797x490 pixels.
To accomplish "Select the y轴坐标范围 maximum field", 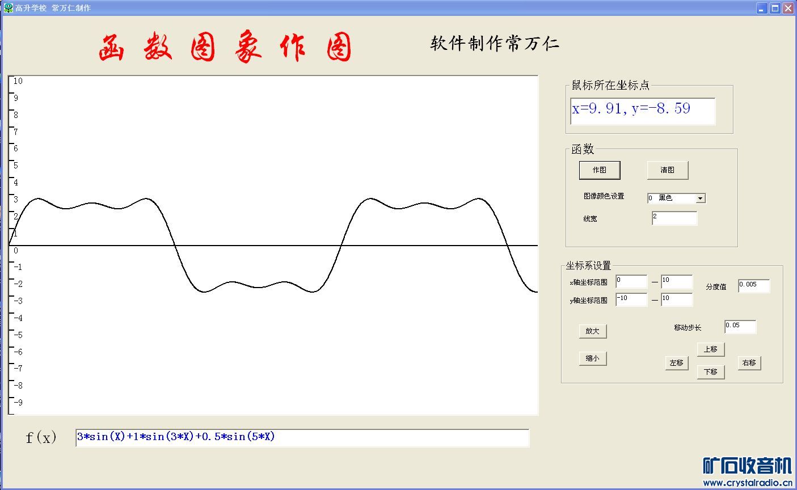I will point(677,300).
